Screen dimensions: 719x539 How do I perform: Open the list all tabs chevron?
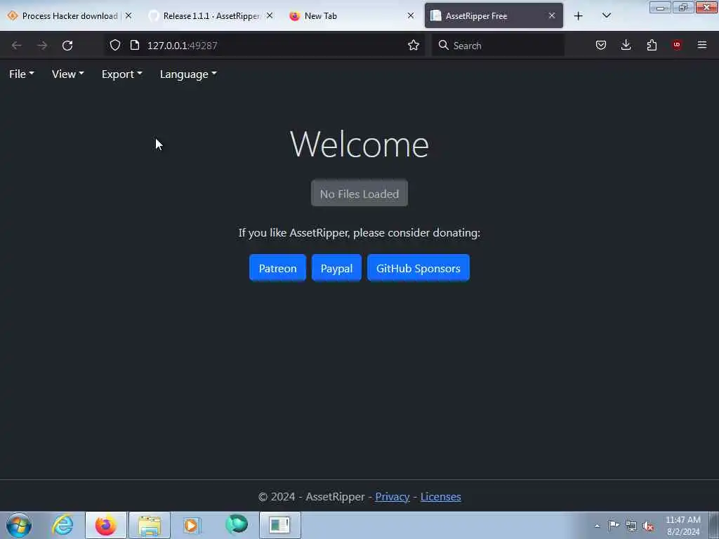point(607,15)
